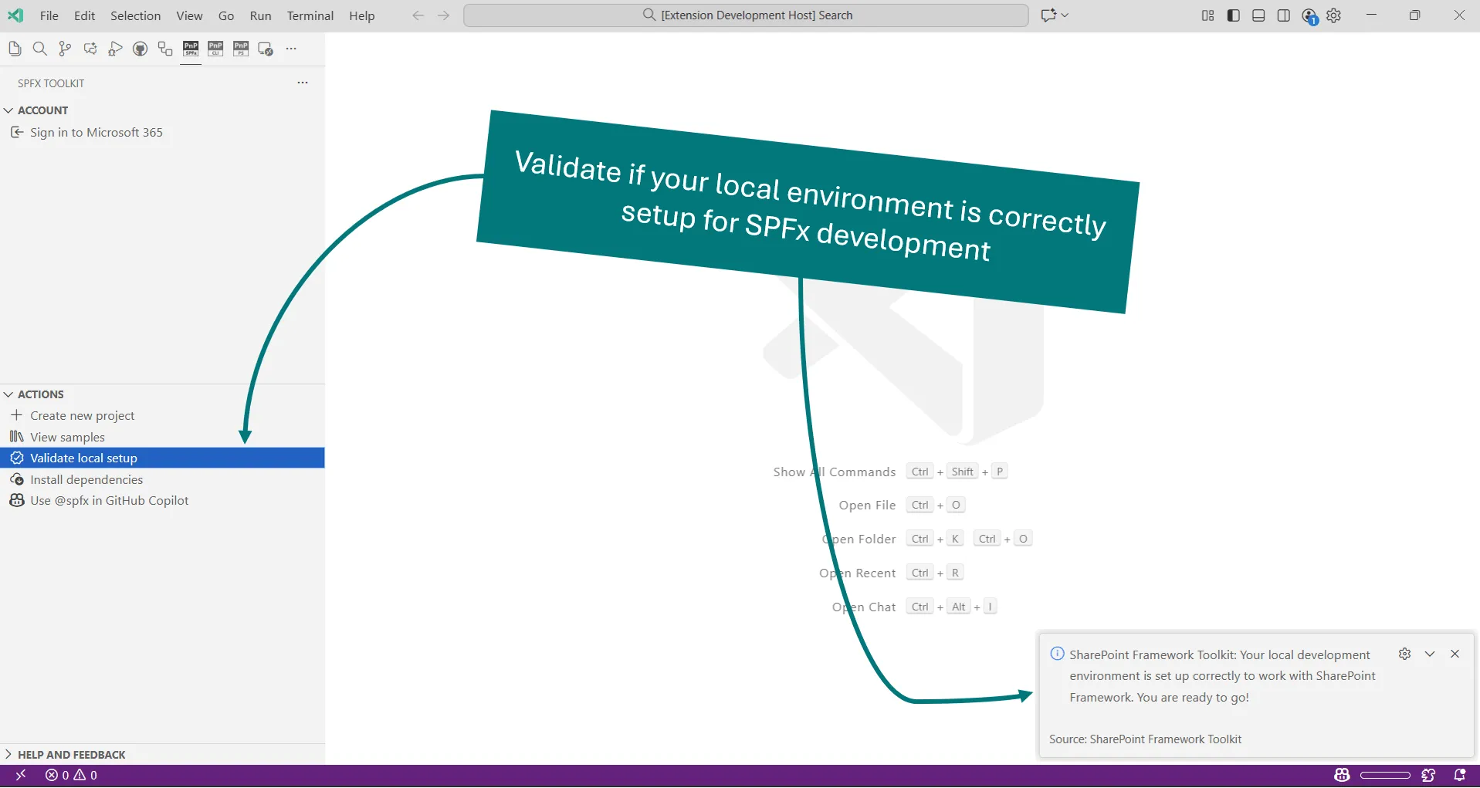Image resolution: width=1480 pixels, height=788 pixels.
Task: Open the Search icon in activity bar
Action: click(39, 49)
